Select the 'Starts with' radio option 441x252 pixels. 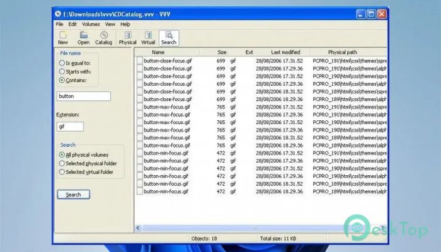coord(62,71)
